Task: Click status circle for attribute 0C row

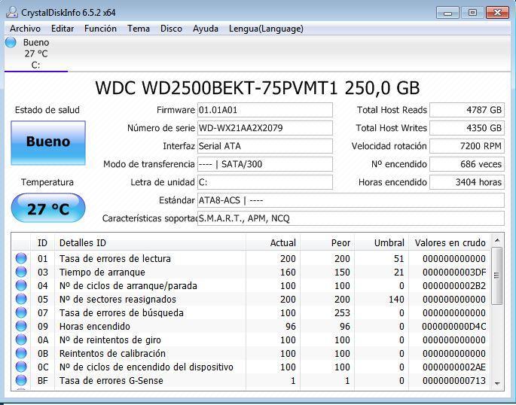Action: [x=21, y=367]
